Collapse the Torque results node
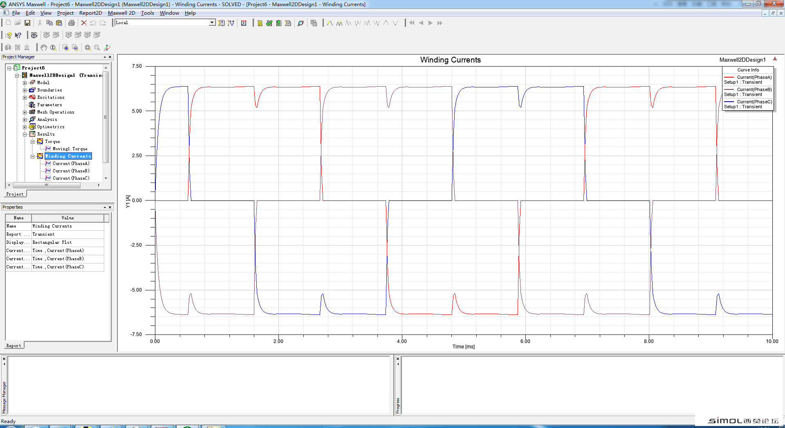This screenshot has height=428, width=785. (32, 141)
